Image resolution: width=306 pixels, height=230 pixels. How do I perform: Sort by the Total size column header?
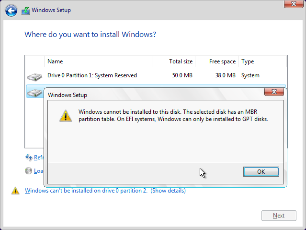[x=174, y=61]
